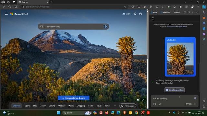207x116 pixels.
Task: Expand background image to full view
Action: pos(143,100)
